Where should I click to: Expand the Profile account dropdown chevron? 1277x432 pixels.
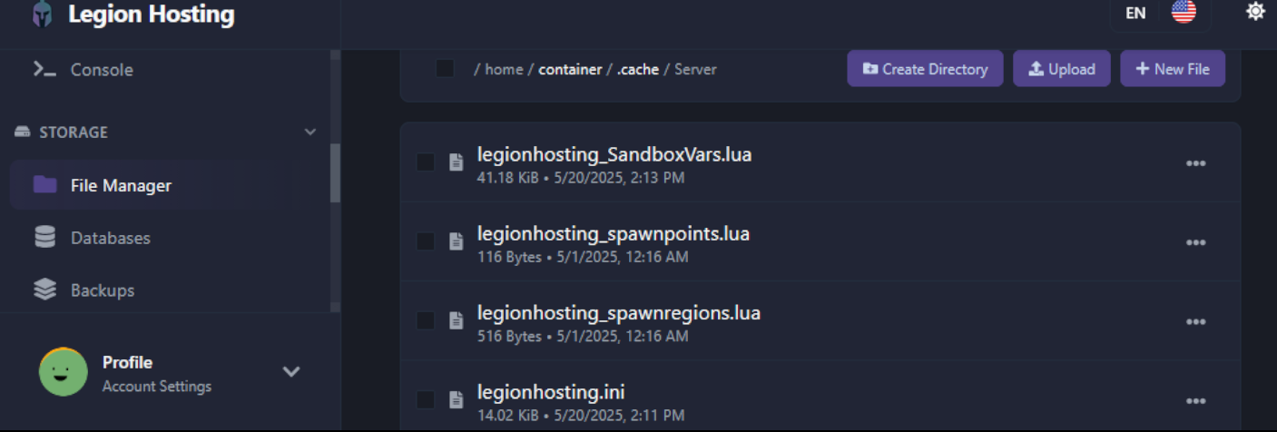coord(291,371)
